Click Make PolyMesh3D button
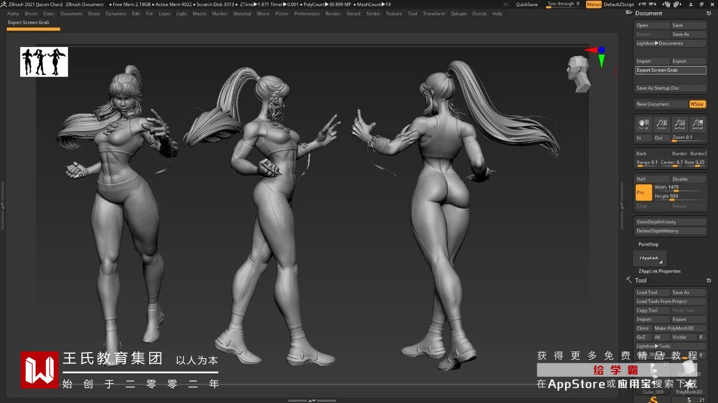Viewport: 718px width, 403px height. click(679, 328)
